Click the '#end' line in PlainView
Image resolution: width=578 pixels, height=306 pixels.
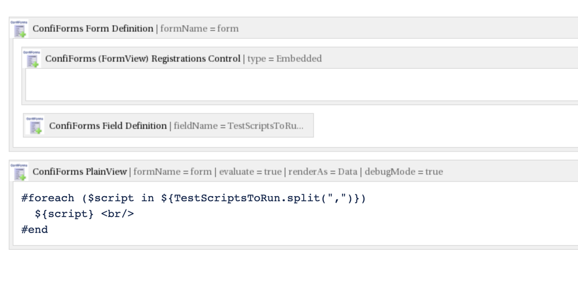pyautogui.click(x=35, y=230)
